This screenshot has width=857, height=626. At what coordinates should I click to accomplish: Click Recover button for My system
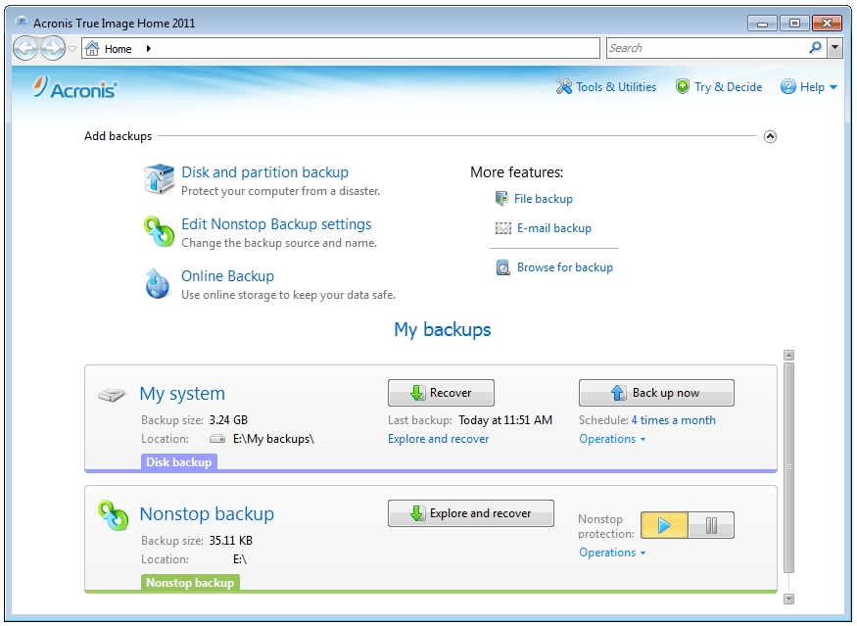(x=441, y=393)
